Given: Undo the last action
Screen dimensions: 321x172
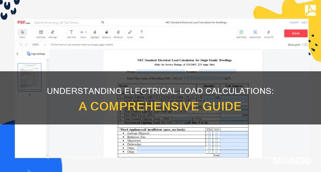Looking at the screenshot, I should tap(20, 44).
